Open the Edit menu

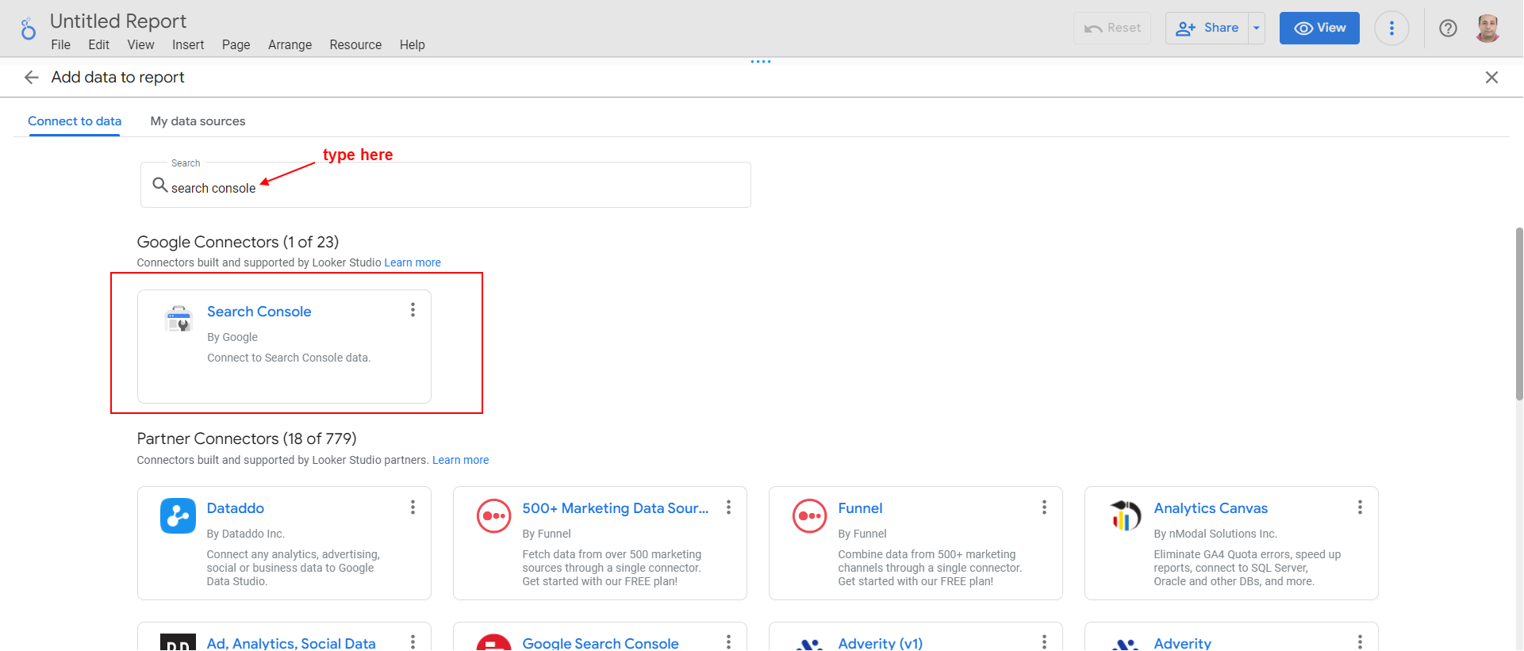(x=99, y=44)
